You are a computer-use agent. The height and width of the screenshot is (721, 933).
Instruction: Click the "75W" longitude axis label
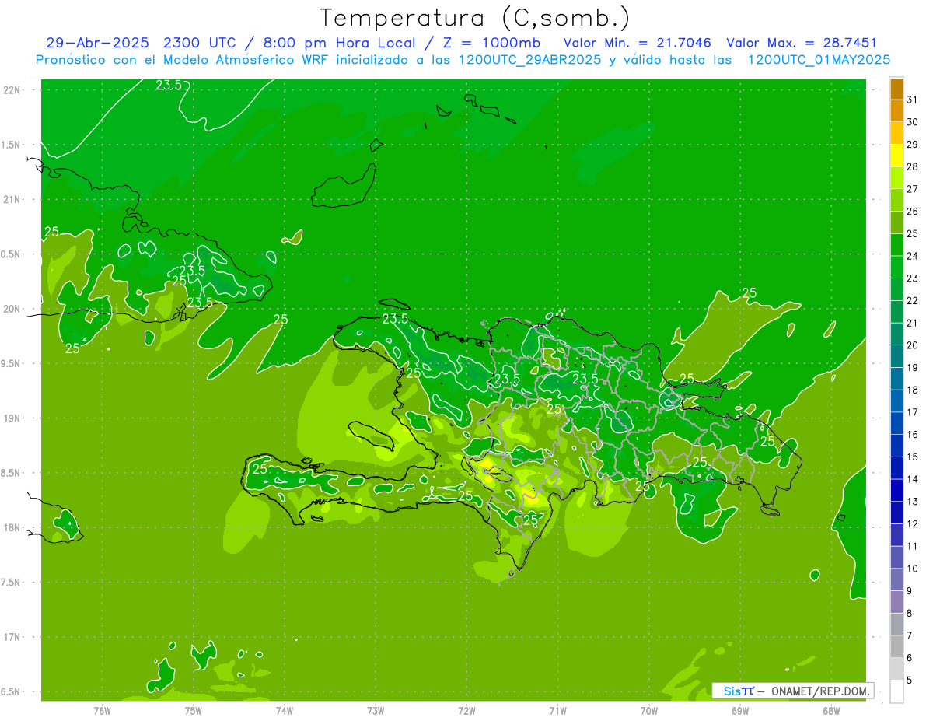click(x=193, y=710)
